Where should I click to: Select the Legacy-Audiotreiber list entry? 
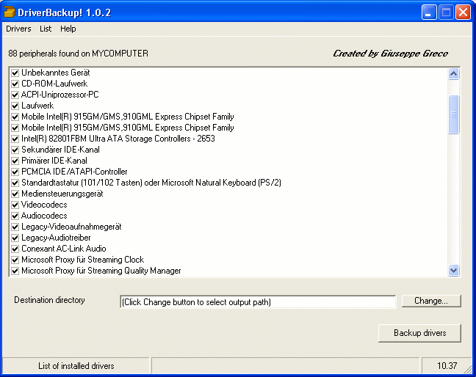(x=56, y=238)
